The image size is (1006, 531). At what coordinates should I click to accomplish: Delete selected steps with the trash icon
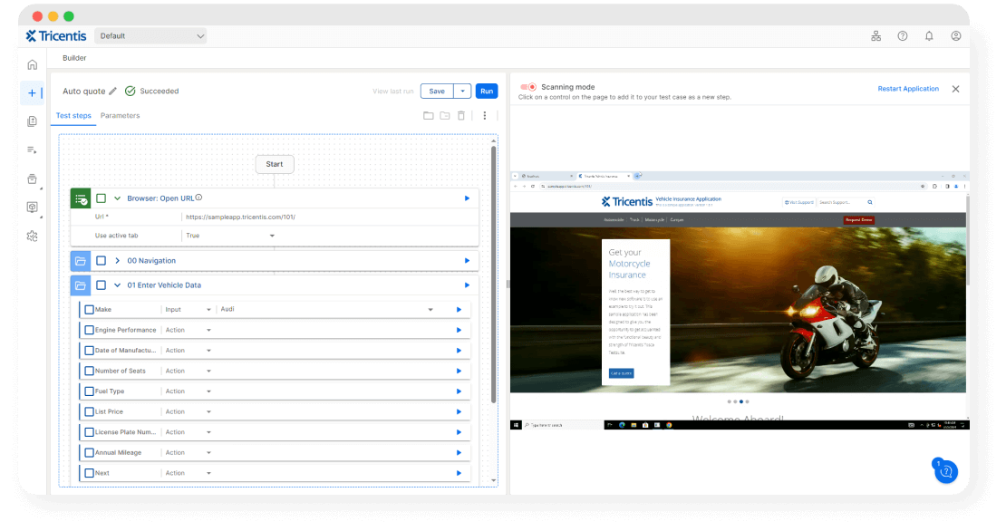point(463,115)
